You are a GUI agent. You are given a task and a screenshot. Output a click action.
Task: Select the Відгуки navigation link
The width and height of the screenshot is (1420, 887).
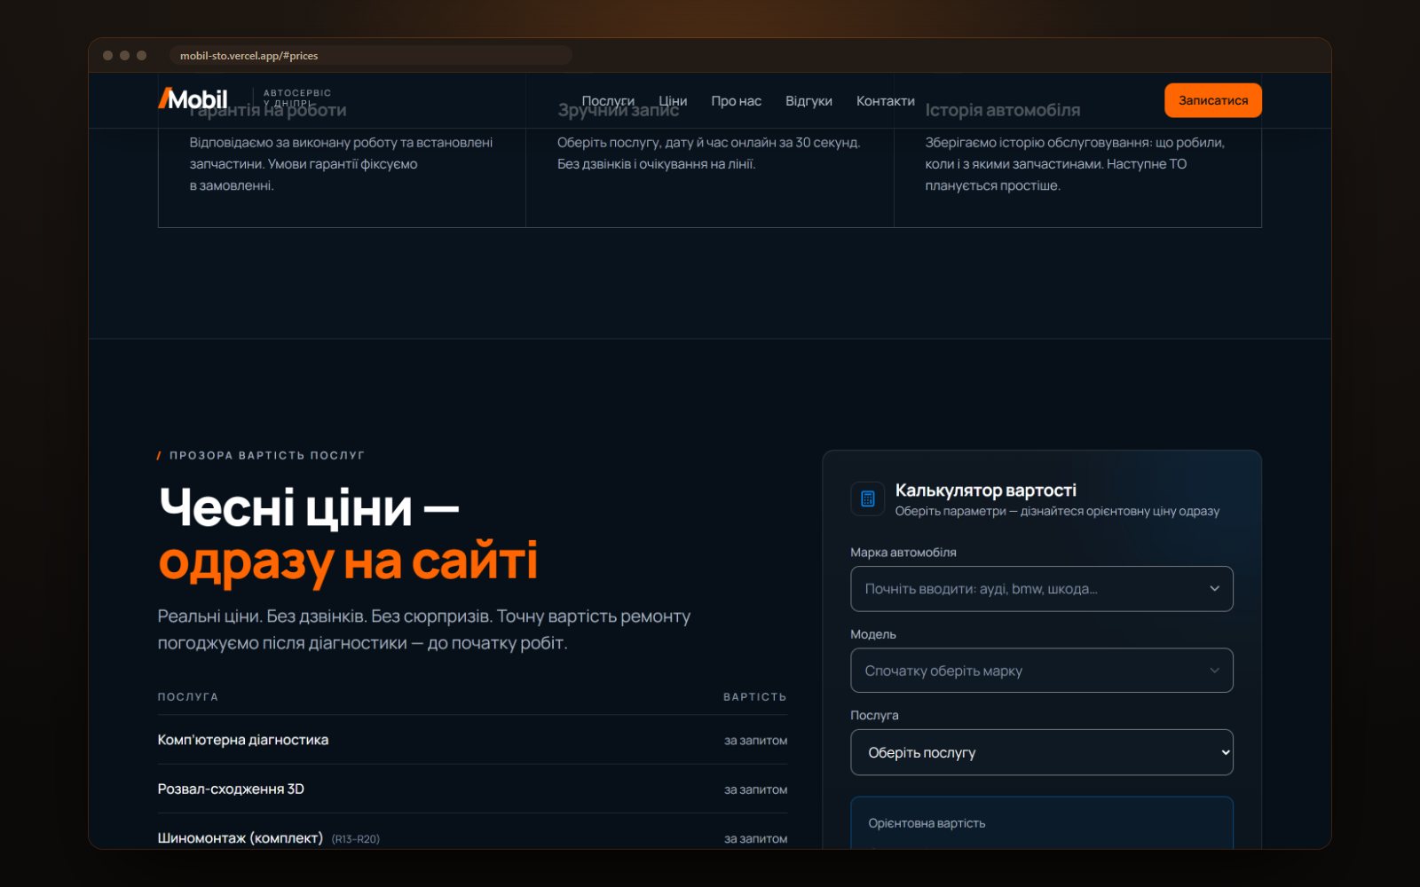(809, 100)
